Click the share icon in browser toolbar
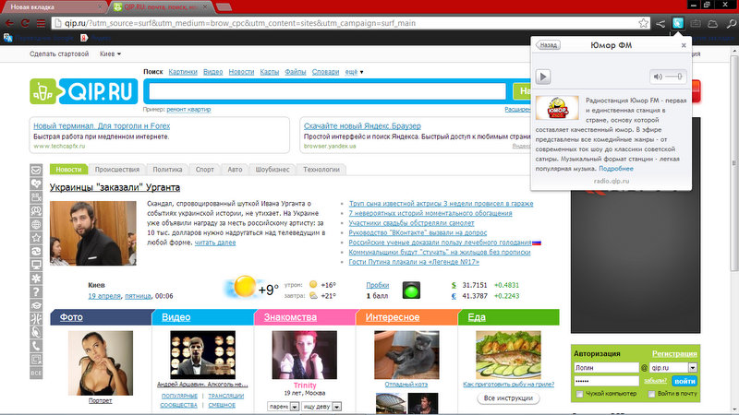Viewport: 739px width, 415px height. [x=660, y=23]
